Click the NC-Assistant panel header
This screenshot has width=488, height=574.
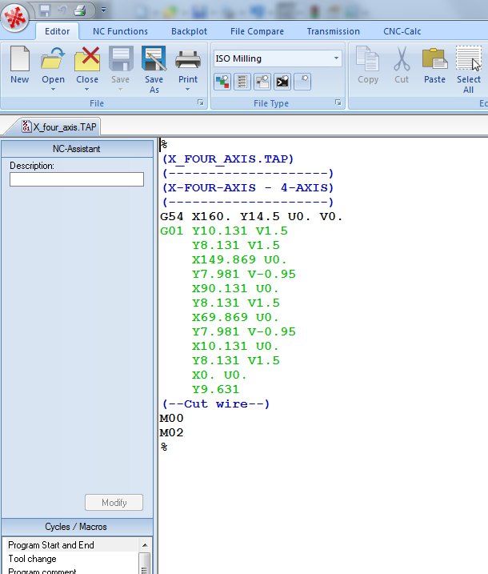[77, 149]
